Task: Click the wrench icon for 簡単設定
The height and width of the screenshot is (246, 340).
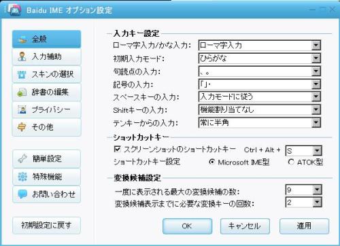Action: [22, 159]
